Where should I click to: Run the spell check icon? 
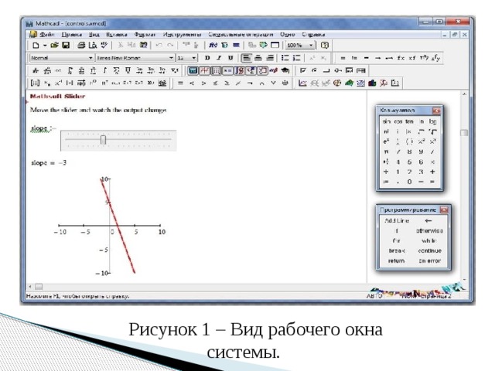point(104,45)
